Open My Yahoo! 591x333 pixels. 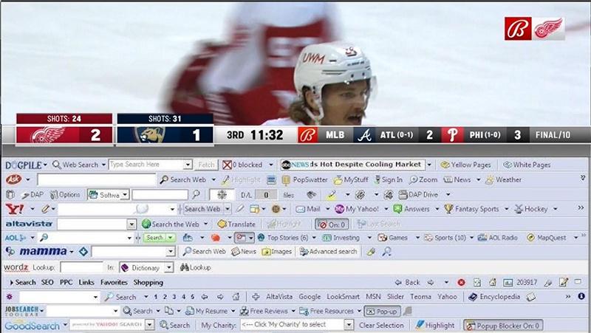[x=357, y=209]
